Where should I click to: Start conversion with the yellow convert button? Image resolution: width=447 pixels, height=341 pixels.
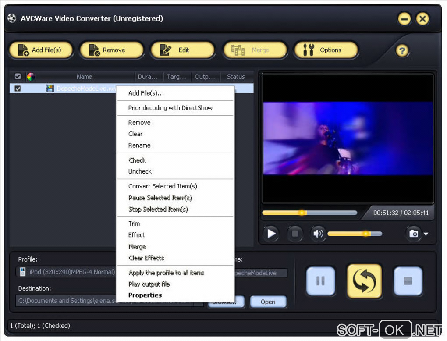point(364,281)
